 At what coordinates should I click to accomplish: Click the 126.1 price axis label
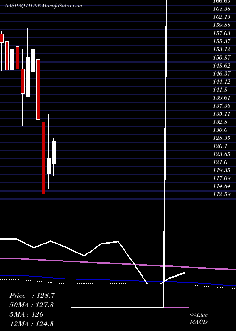[x=220, y=146]
